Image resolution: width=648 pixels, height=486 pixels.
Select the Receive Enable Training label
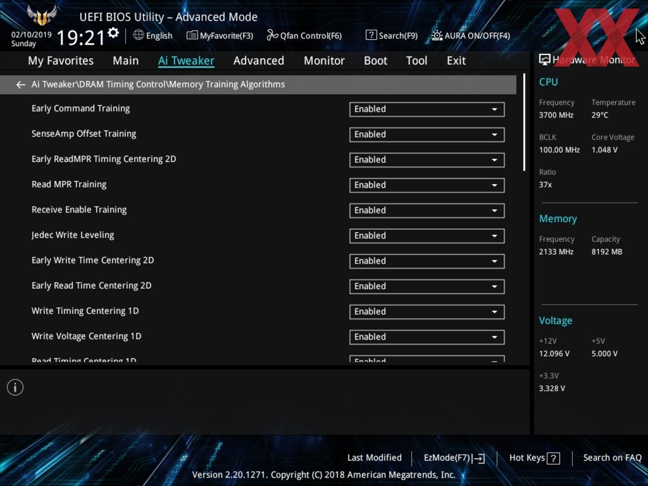(x=79, y=210)
